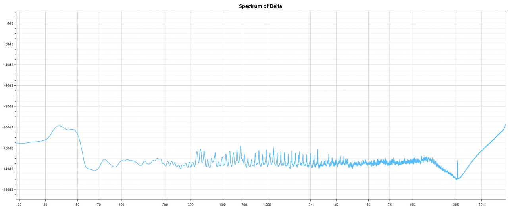The height and width of the screenshot is (209, 508).
Task: Click the 0dB y-axis label
Action: point(10,23)
